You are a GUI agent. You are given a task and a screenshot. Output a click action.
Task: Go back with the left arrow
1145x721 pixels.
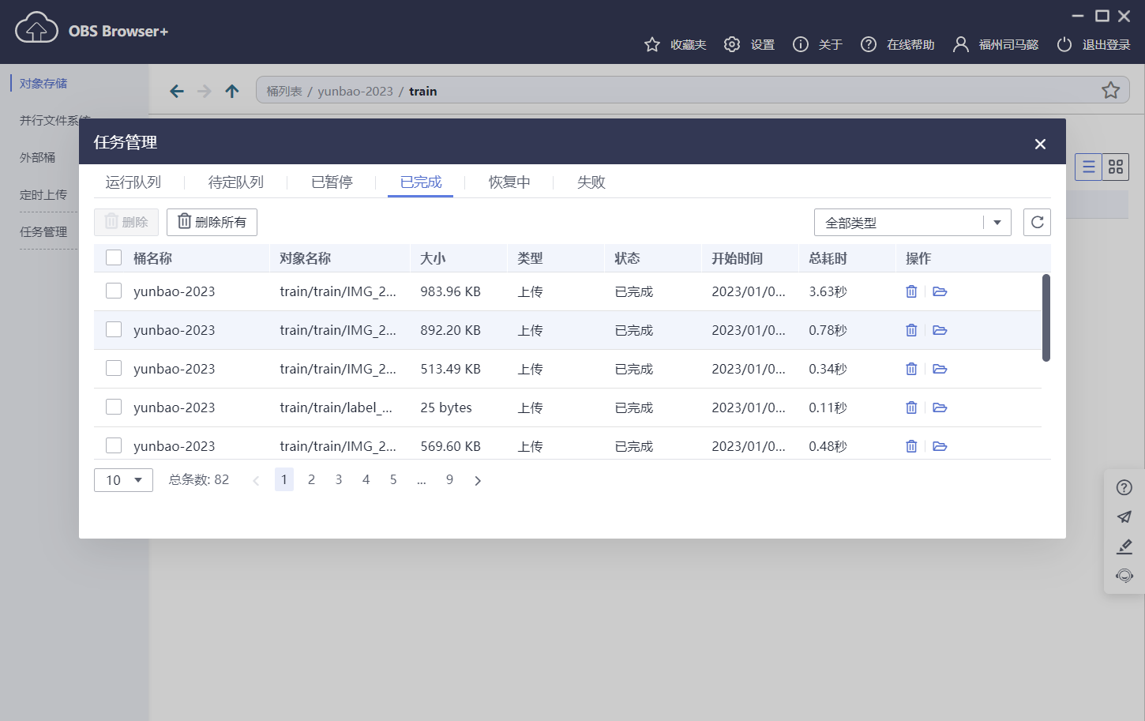177,91
